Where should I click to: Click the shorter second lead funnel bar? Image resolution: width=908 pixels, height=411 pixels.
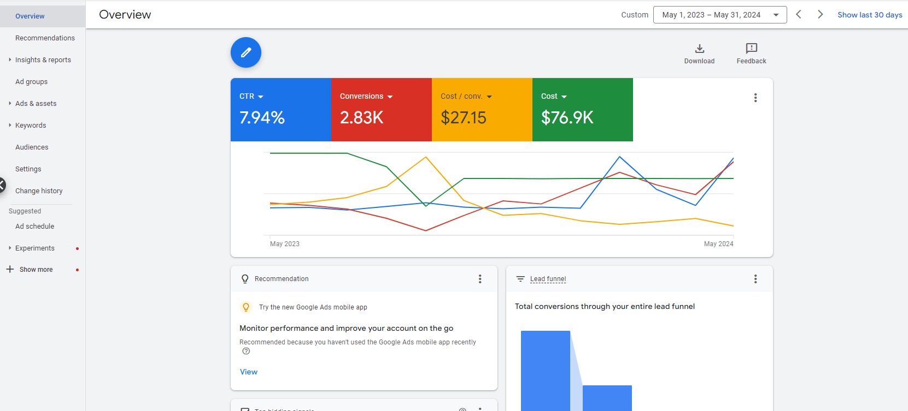(x=607, y=398)
